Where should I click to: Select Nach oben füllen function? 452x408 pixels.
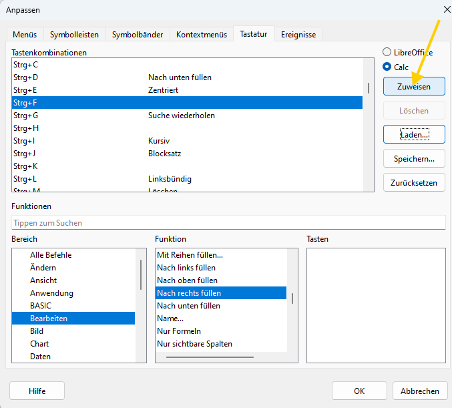coord(187,280)
